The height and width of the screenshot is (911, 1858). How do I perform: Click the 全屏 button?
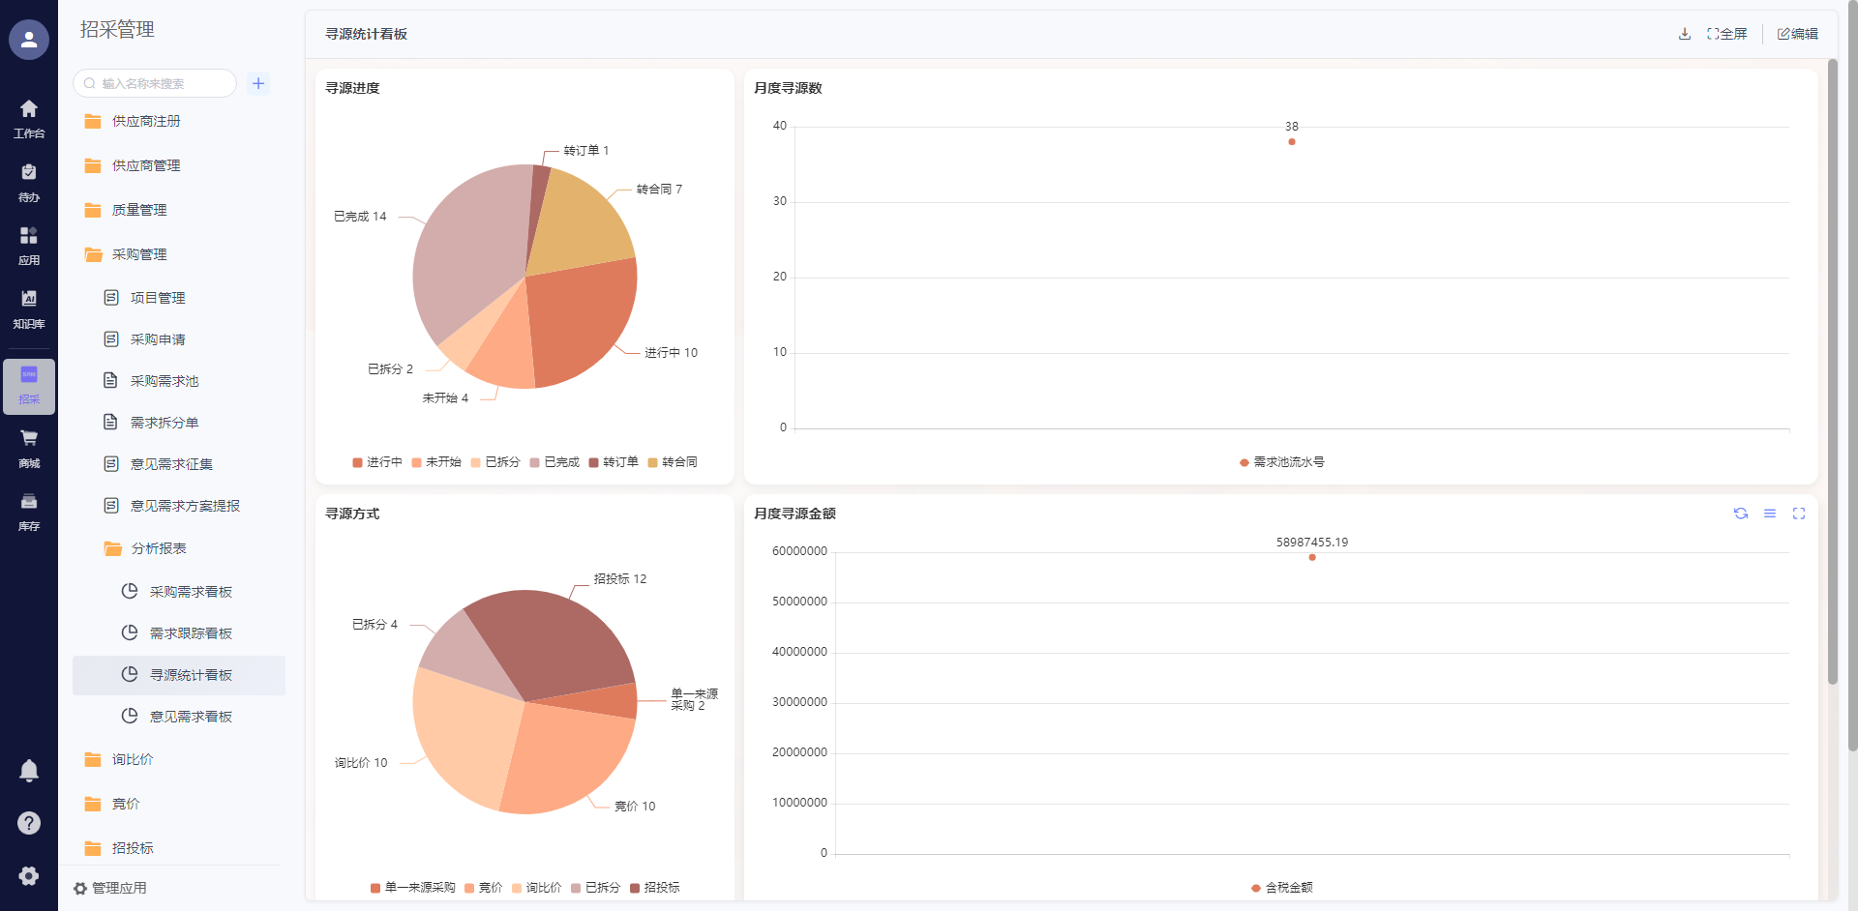click(1726, 34)
